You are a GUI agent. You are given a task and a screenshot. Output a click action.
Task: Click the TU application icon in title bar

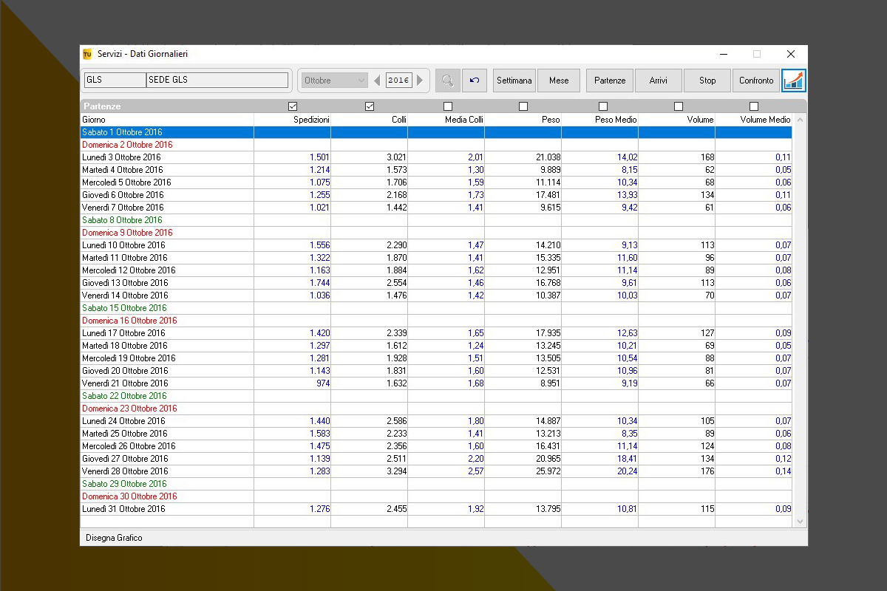coord(87,54)
